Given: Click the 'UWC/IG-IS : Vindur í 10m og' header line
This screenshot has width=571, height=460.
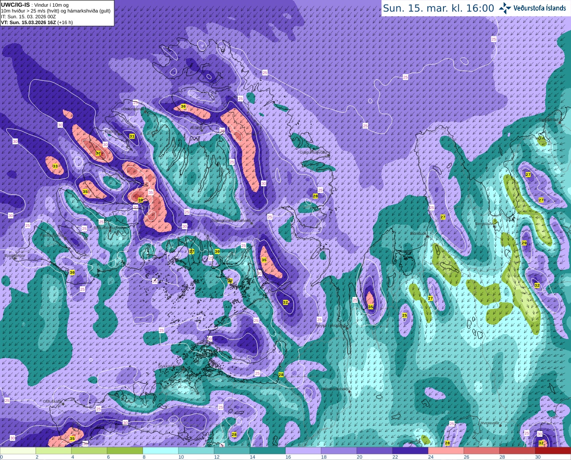Looking at the screenshot, I should coord(35,5).
